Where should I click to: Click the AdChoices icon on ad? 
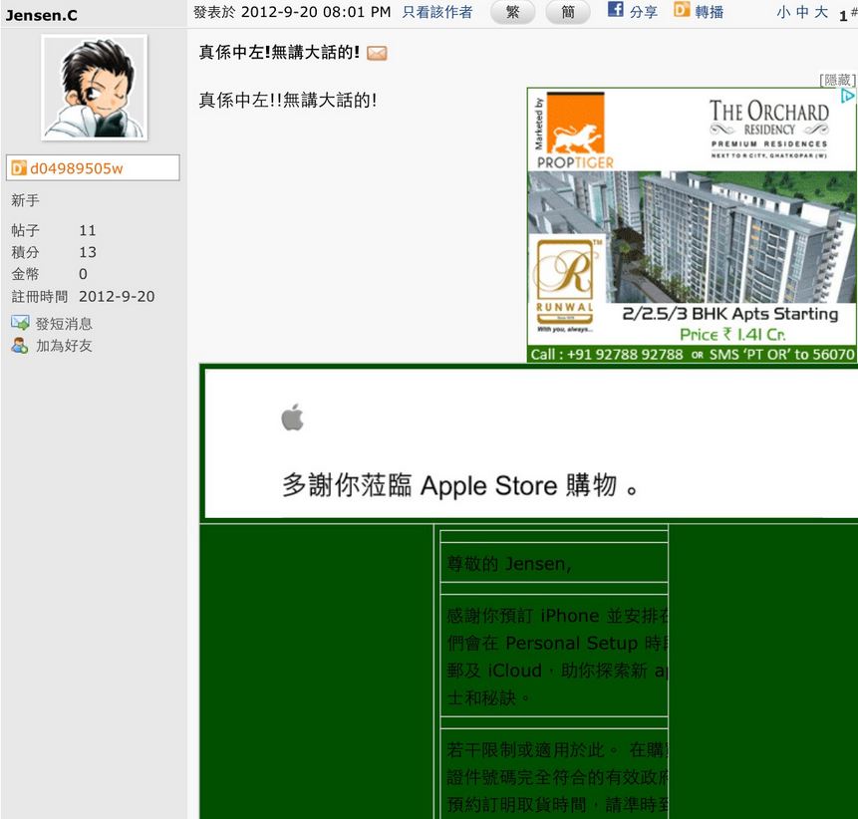pyautogui.click(x=848, y=96)
